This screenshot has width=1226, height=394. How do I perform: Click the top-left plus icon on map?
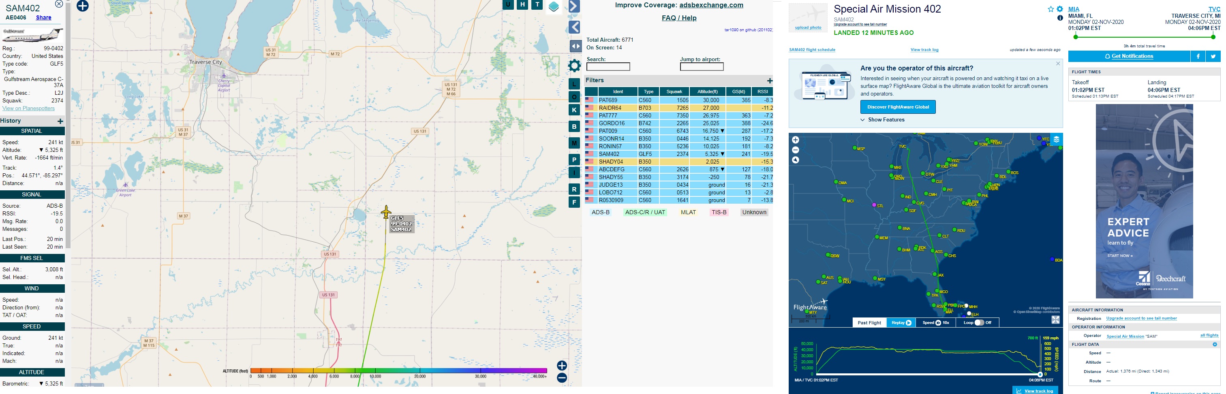coord(83,6)
